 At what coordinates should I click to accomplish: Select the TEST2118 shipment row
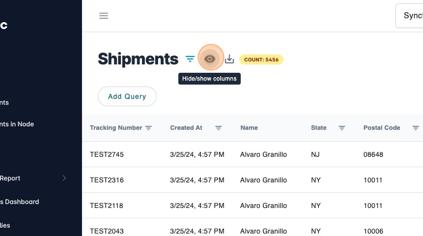[107, 206]
